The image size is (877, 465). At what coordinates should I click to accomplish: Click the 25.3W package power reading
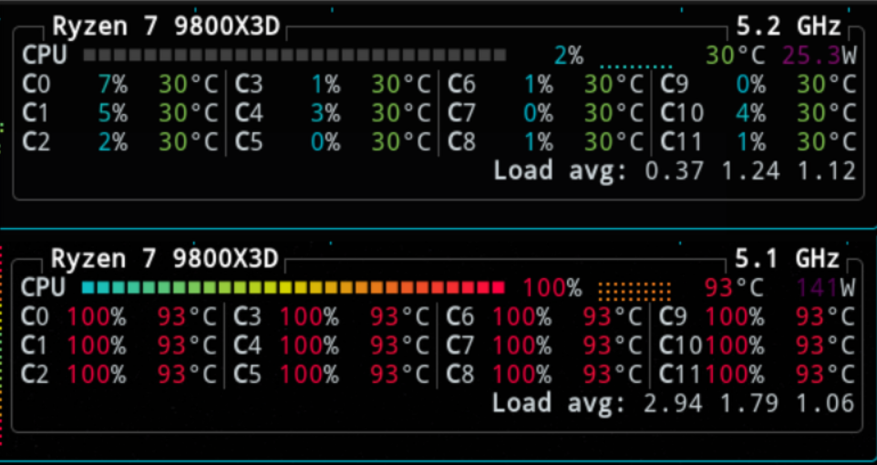click(820, 56)
